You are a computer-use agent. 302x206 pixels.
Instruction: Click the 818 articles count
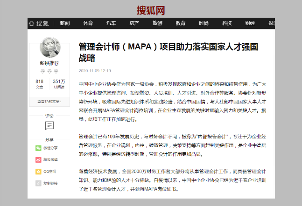click(40, 82)
